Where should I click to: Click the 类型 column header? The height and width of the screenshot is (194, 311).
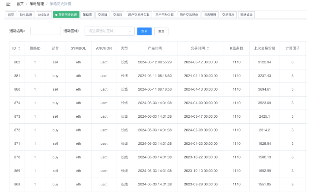[x=124, y=48]
